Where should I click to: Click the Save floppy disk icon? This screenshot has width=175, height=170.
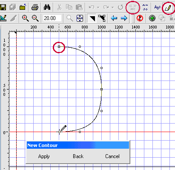click(x=3, y=7)
